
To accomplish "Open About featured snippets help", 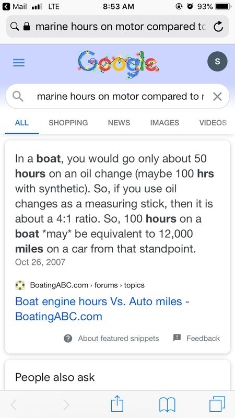I will point(111,339).
